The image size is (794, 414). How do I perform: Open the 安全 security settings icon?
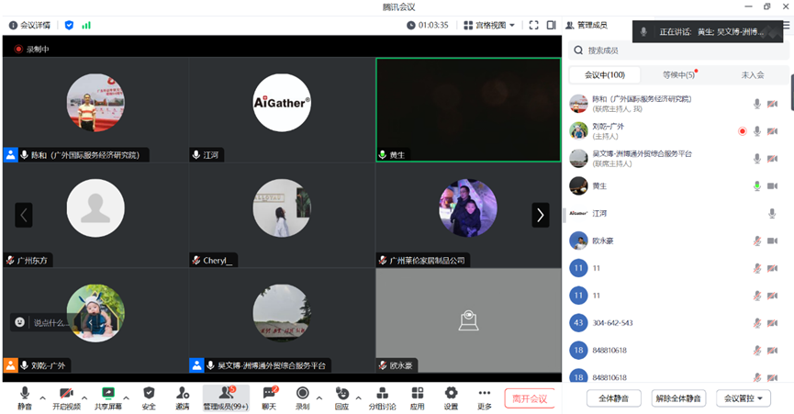pyautogui.click(x=149, y=394)
